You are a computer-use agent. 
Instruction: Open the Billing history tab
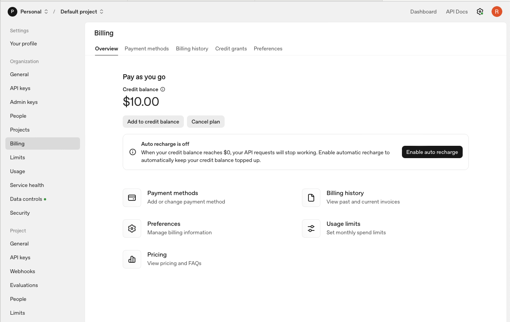(x=192, y=48)
